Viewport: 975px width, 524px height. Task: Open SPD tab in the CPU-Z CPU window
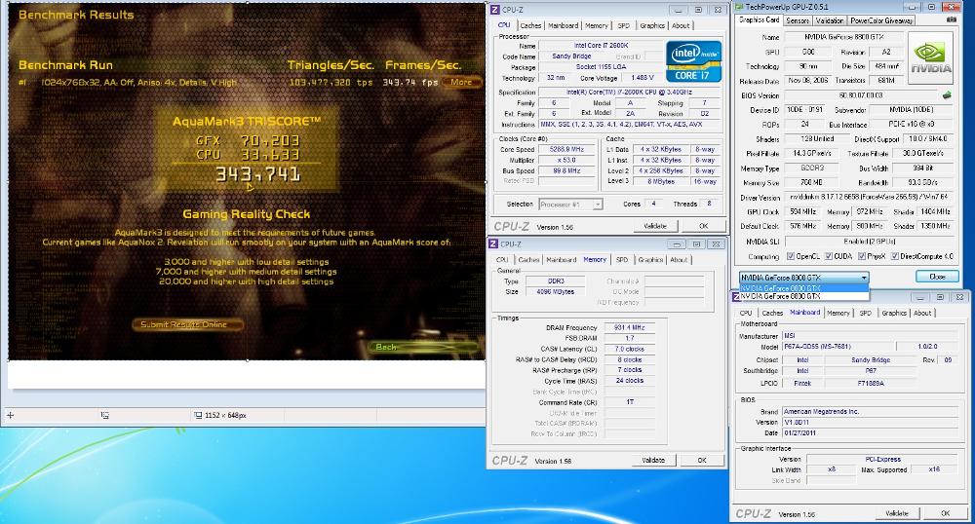(x=624, y=25)
